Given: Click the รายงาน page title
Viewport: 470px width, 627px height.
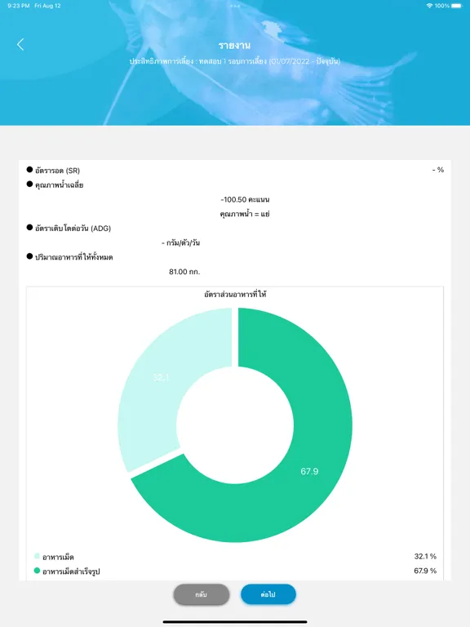Looking at the screenshot, I should pyautogui.click(x=235, y=45).
